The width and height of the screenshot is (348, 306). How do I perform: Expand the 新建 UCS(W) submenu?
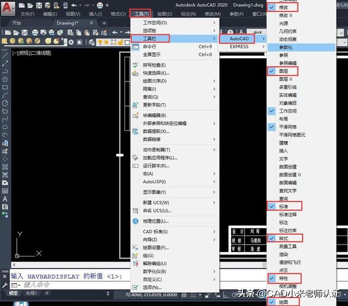175,203
